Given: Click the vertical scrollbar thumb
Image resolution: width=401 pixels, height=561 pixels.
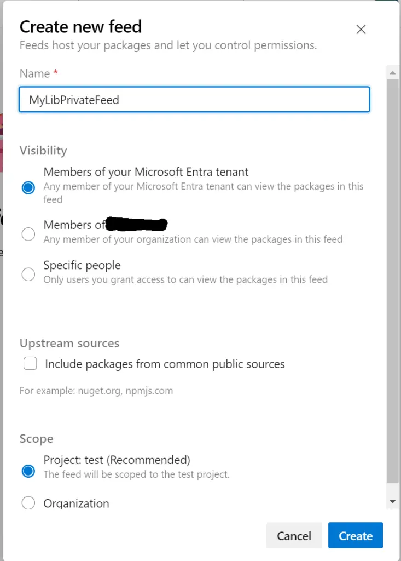Looking at the screenshot, I should (393, 281).
